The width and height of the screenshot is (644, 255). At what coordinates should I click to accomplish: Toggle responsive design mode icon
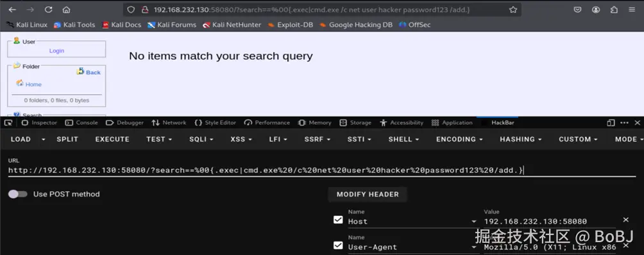(611, 122)
